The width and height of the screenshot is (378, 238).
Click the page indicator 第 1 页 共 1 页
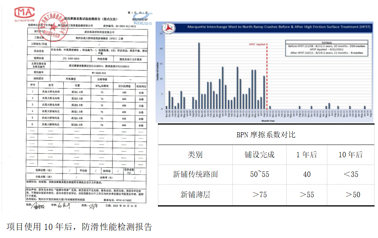click(x=138, y=13)
